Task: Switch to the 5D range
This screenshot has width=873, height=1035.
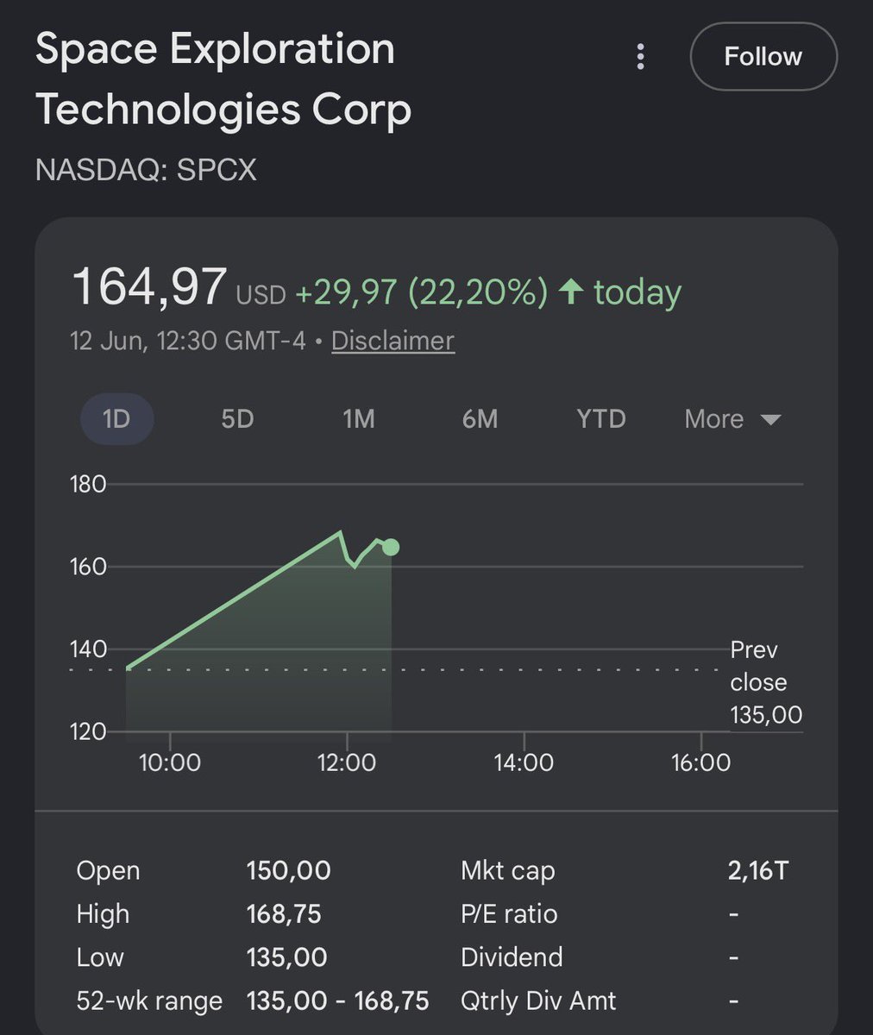Action: [x=237, y=419]
